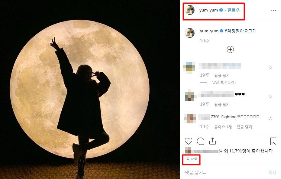The width and height of the screenshot is (281, 179).
Task: Tap the share arrow icon
Action: click(212, 141)
